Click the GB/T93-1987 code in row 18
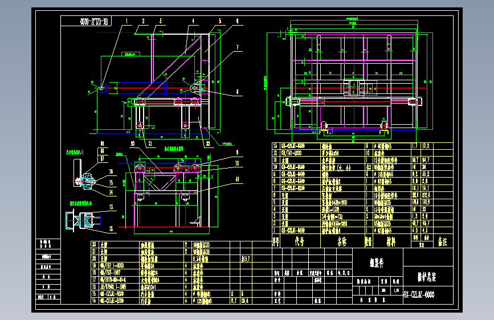494x320 pixels. pyautogui.click(x=110, y=273)
